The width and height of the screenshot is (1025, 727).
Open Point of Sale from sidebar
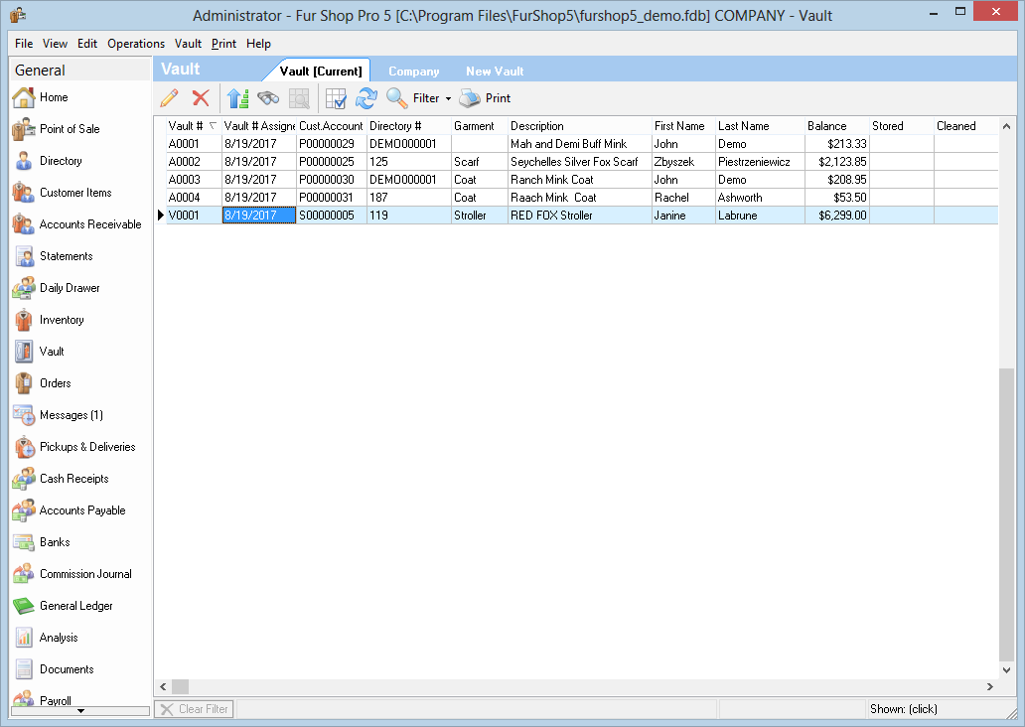[x=69, y=129]
